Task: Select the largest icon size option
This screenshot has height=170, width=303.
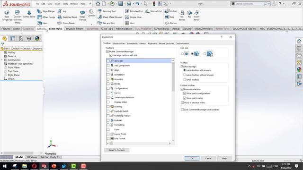Action: (x=205, y=54)
